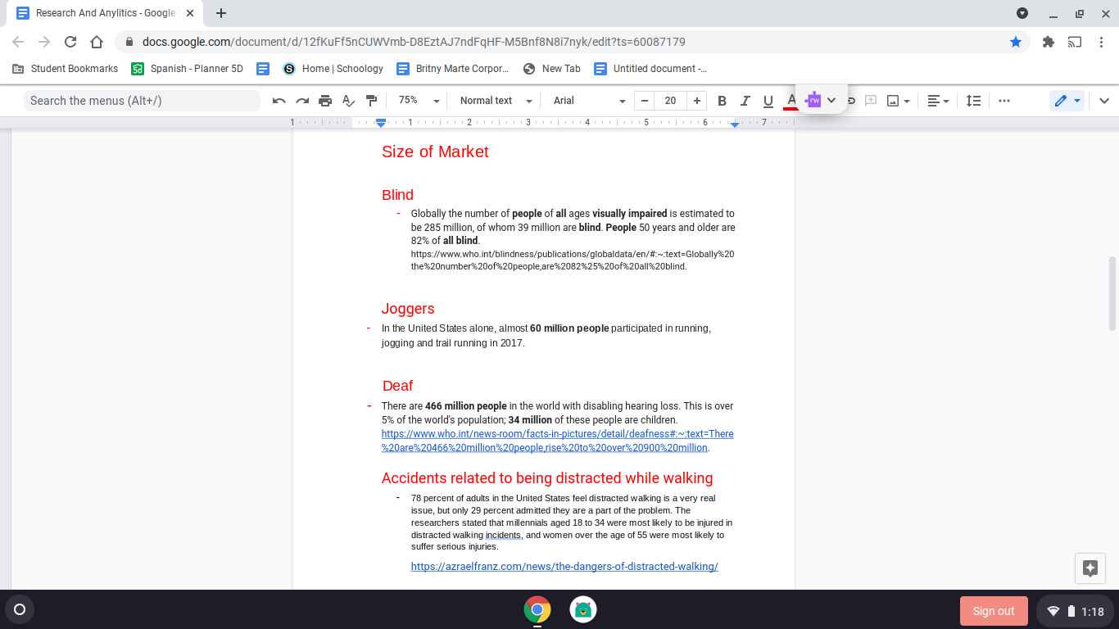Open the text color picker
The image size is (1119, 629).
(x=791, y=101)
